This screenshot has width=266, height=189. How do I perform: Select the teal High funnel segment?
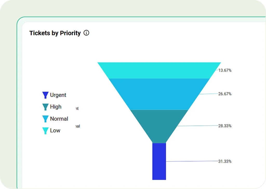coord(159,126)
